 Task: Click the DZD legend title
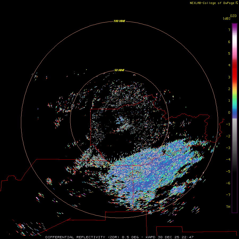coord(233,16)
